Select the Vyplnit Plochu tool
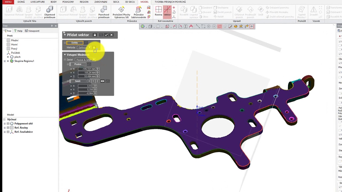 [x=302, y=12]
